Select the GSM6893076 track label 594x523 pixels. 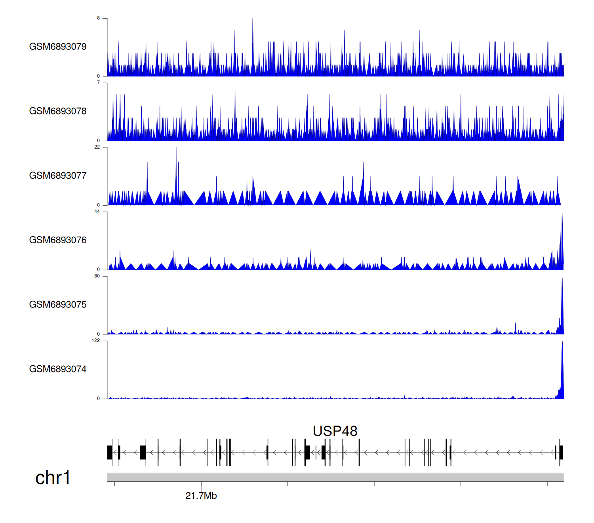tap(58, 240)
